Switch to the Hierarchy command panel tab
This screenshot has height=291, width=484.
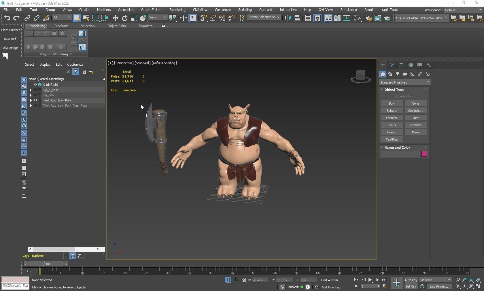[x=401, y=65]
